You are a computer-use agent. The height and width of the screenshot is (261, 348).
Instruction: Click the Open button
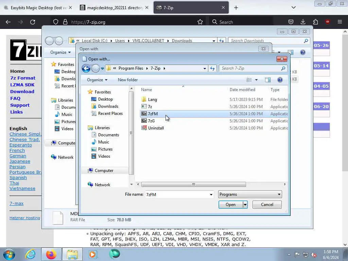[231, 205]
